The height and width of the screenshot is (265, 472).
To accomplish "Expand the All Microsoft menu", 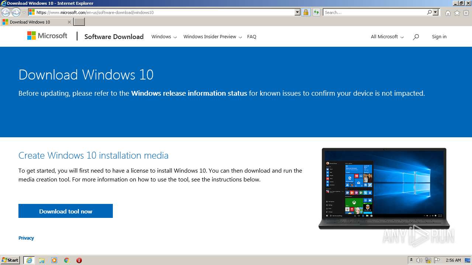I will 387,37.
